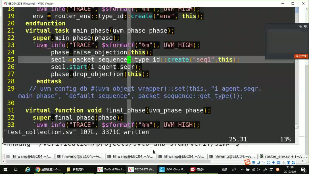Image resolution: width=309 pixels, height=174 pixels.
Task: Switch to the router_env.sv editor tab
Action: point(282,156)
